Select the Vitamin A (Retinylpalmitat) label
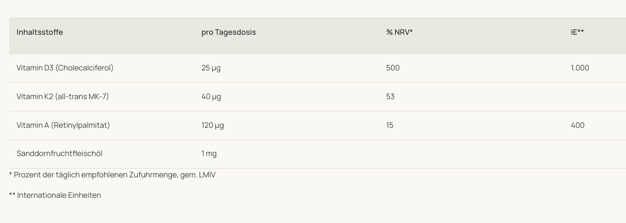 pos(63,125)
